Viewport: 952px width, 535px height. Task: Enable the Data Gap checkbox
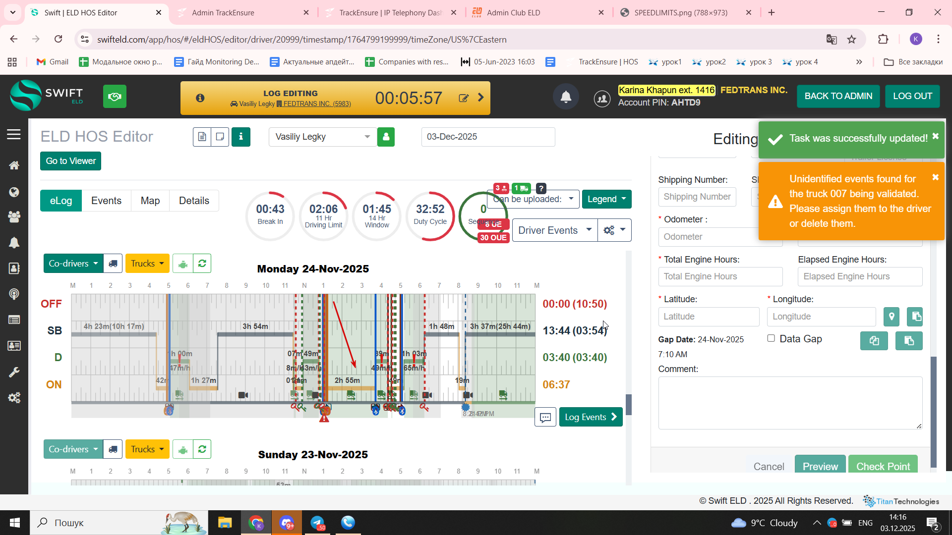click(771, 338)
